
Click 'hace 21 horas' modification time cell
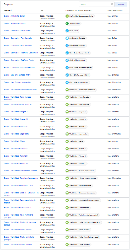(x=113, y=75)
